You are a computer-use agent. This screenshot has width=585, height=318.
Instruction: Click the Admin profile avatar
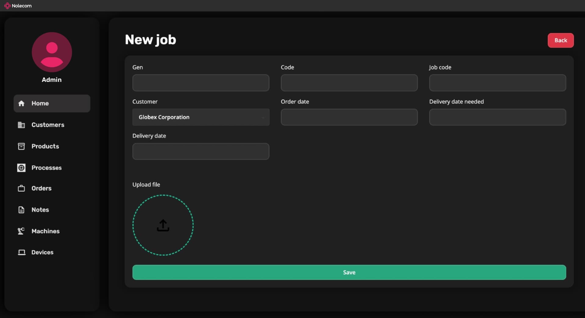click(52, 52)
